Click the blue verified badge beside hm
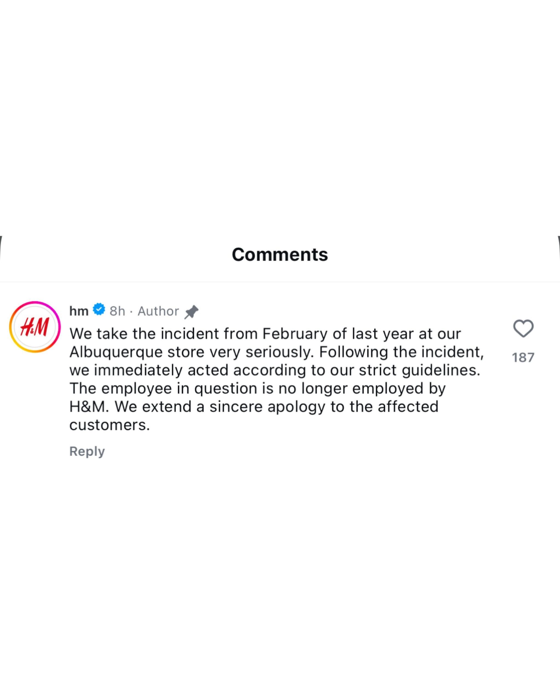560x700 pixels. [x=99, y=310]
